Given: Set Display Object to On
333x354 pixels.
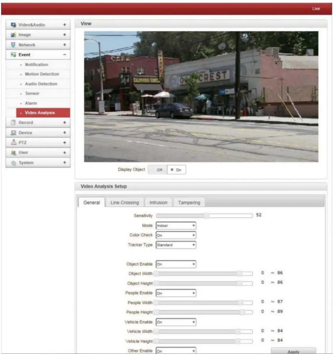Looking at the screenshot, I should (176, 170).
